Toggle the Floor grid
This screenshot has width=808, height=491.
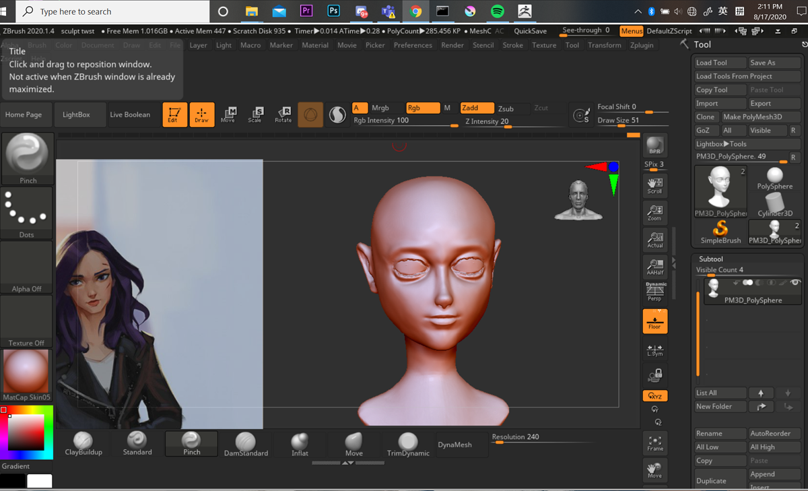pos(654,321)
